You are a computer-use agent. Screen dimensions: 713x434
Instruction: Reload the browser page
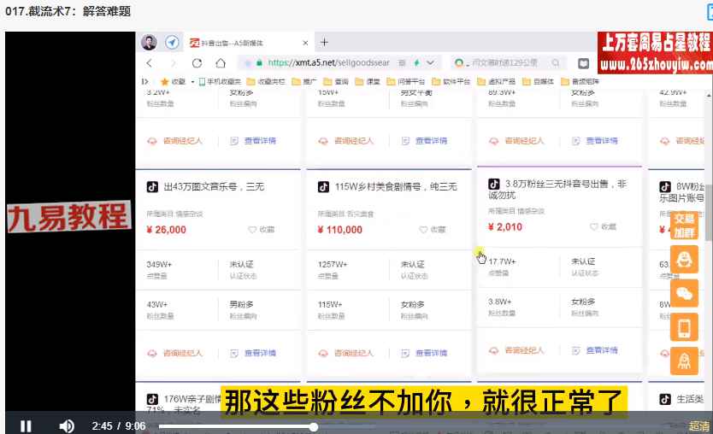click(x=197, y=63)
